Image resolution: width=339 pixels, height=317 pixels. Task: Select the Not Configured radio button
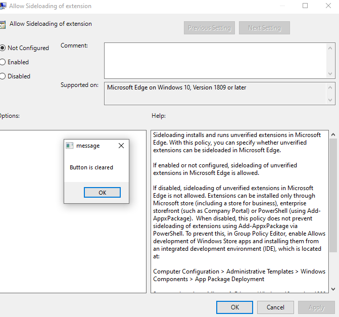point(3,48)
